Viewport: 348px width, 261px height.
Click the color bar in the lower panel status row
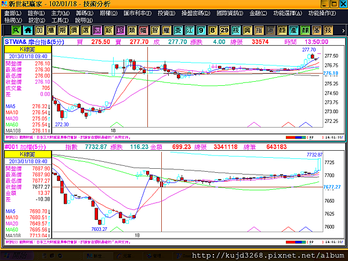tap(296, 242)
